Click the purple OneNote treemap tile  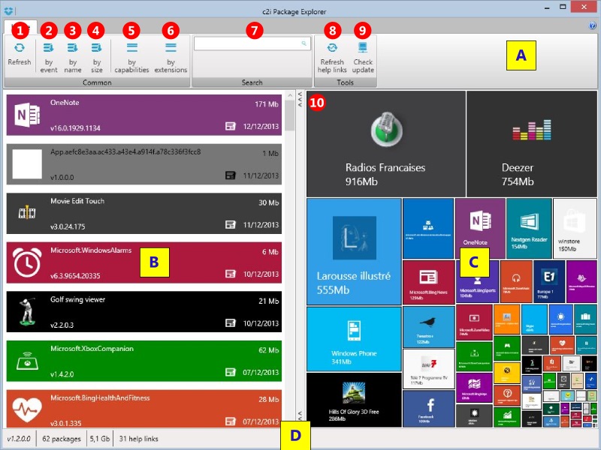(x=480, y=228)
